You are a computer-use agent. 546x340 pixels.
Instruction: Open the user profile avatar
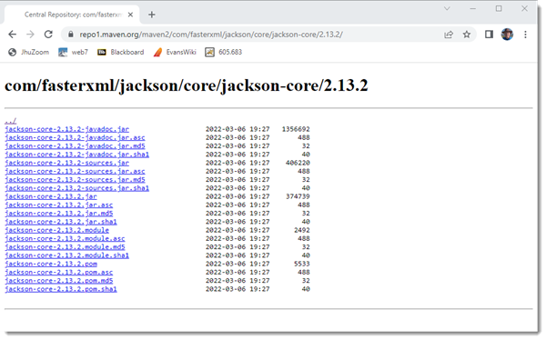pos(507,35)
